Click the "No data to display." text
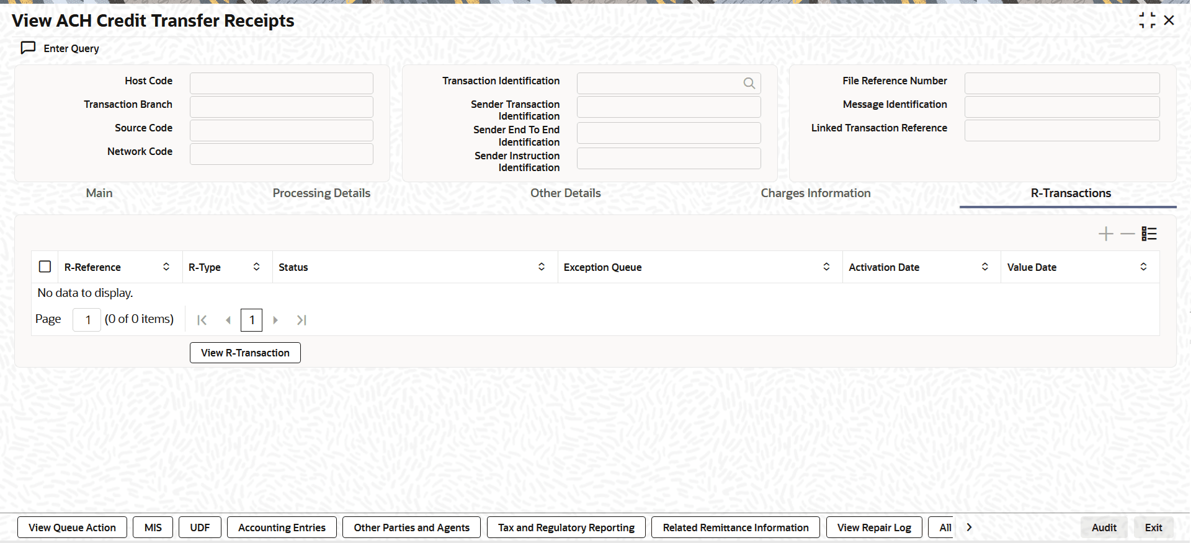This screenshot has height=543, width=1191. point(85,293)
